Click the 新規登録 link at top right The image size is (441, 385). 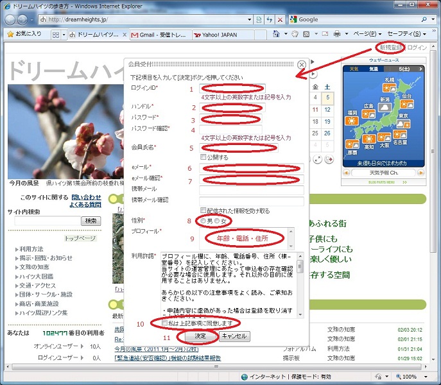click(x=390, y=48)
